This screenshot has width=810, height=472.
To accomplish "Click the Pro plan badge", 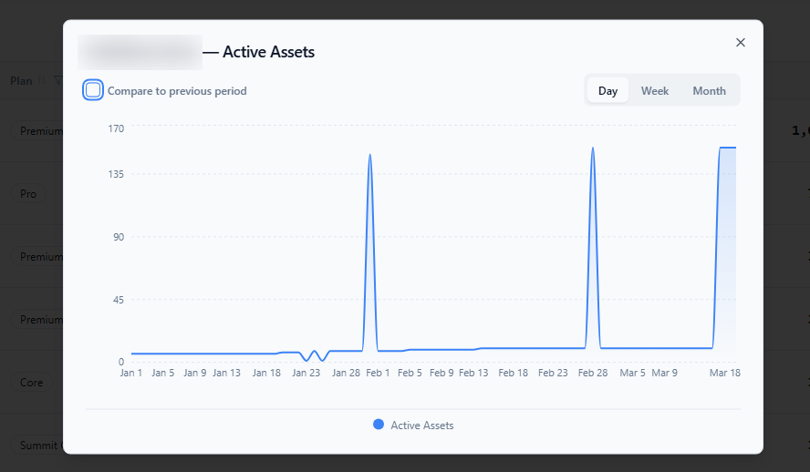I will tap(28, 194).
